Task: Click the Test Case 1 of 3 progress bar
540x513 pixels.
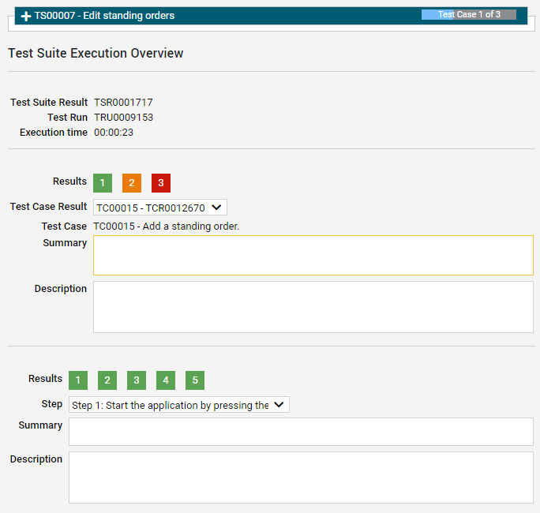Action: tap(469, 14)
